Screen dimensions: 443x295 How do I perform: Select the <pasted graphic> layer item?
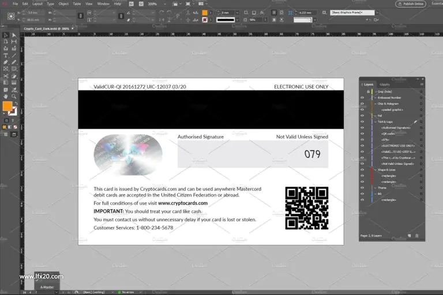tap(392, 110)
